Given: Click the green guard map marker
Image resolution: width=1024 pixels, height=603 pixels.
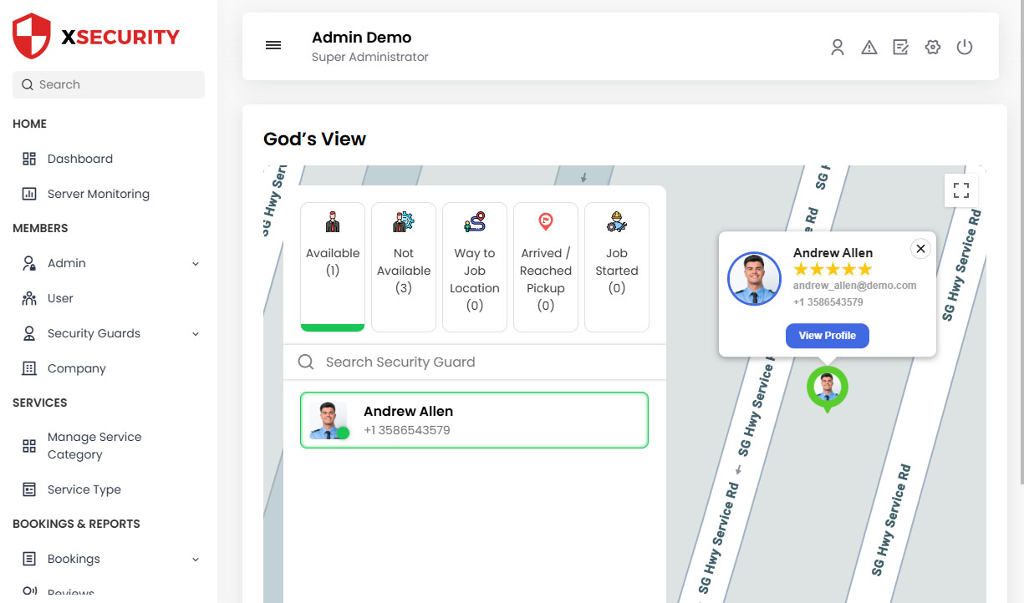Looking at the screenshot, I should [828, 388].
